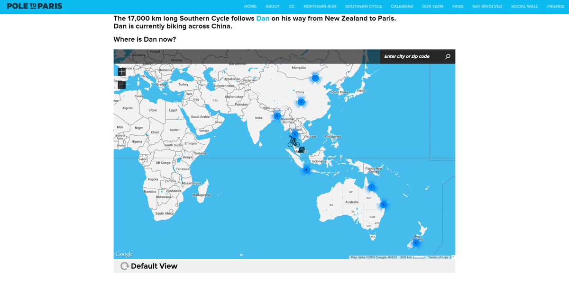
Task: Click the 500 km scale indicator
Action: tap(412, 257)
